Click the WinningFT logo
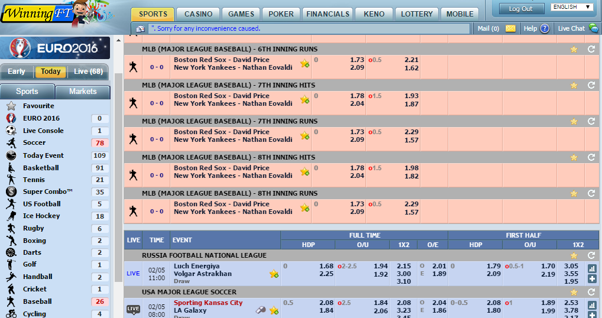 tap(38, 14)
